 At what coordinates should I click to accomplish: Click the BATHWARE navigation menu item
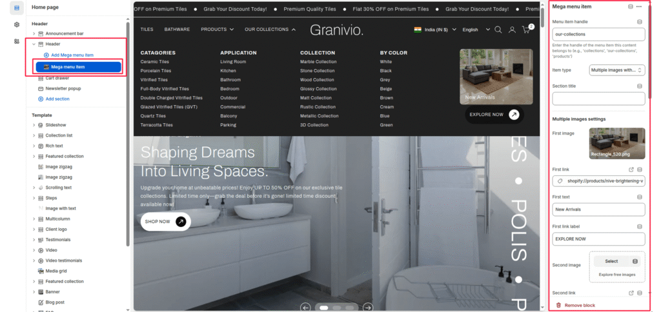click(177, 30)
